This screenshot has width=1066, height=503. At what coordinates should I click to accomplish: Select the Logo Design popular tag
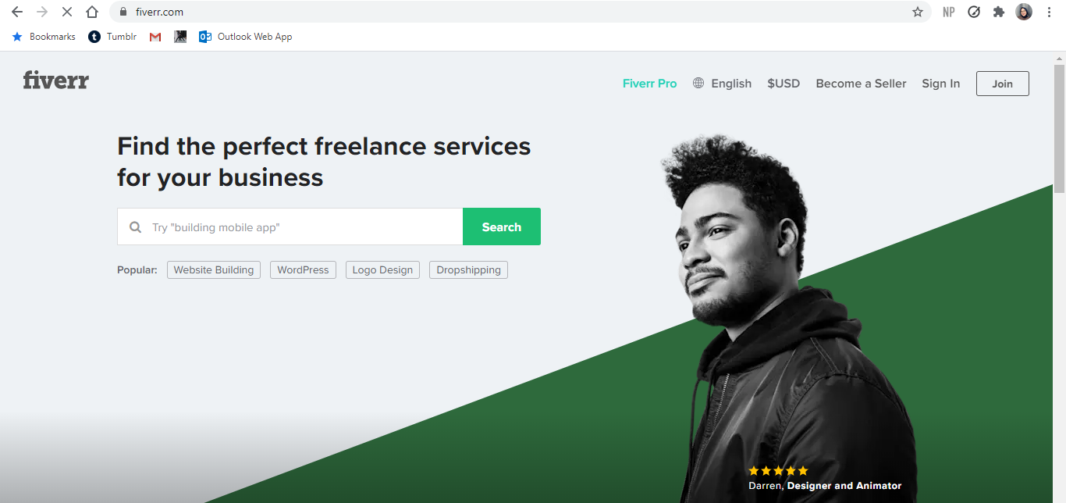point(382,269)
